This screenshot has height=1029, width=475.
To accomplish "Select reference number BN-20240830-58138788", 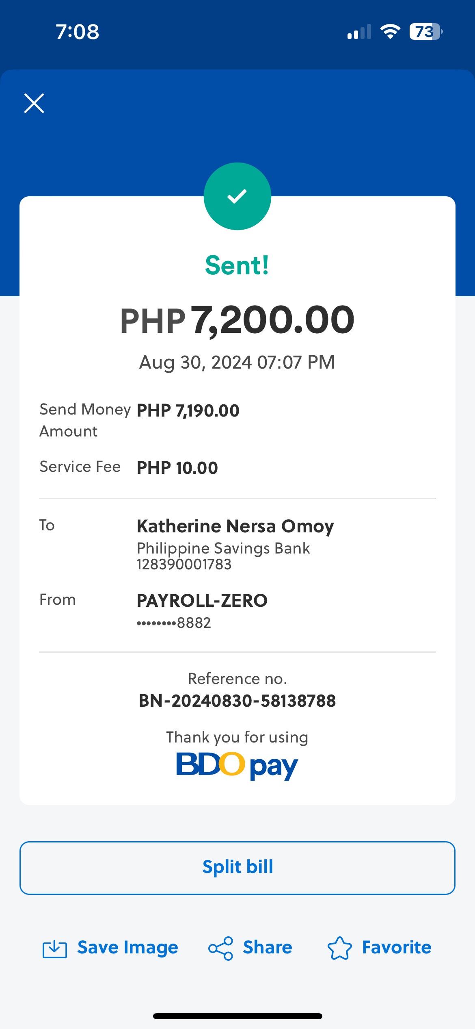I will pos(237,701).
